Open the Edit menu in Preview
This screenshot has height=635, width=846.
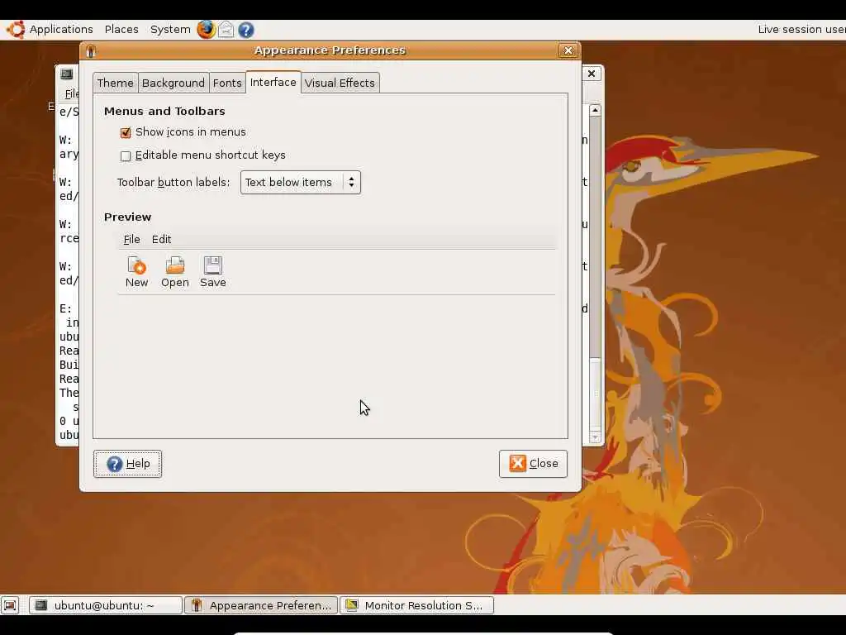(x=161, y=239)
